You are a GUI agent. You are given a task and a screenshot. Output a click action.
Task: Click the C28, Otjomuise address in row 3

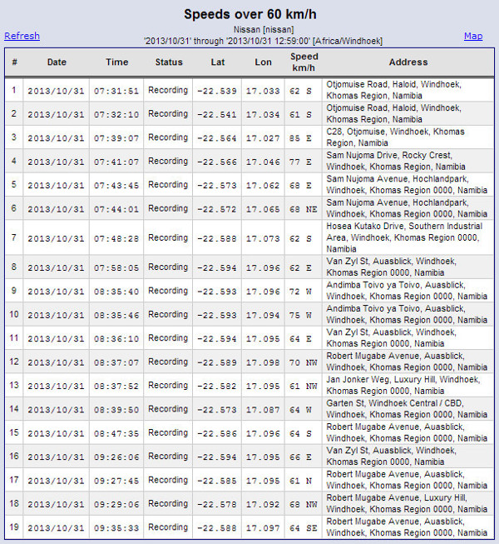407,137
